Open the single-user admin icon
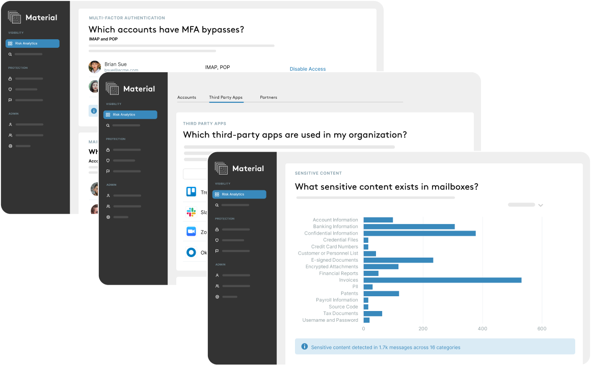This screenshot has height=366, width=591. click(218, 275)
